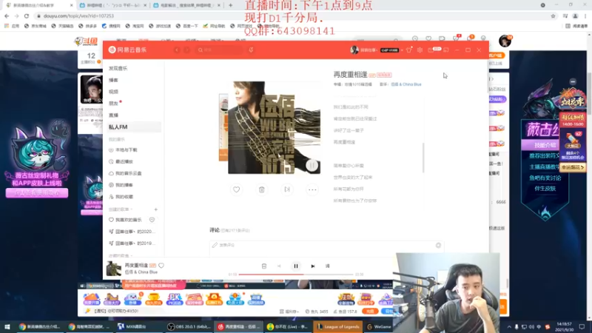
Task: Skip to next FM song
Action: (x=287, y=189)
